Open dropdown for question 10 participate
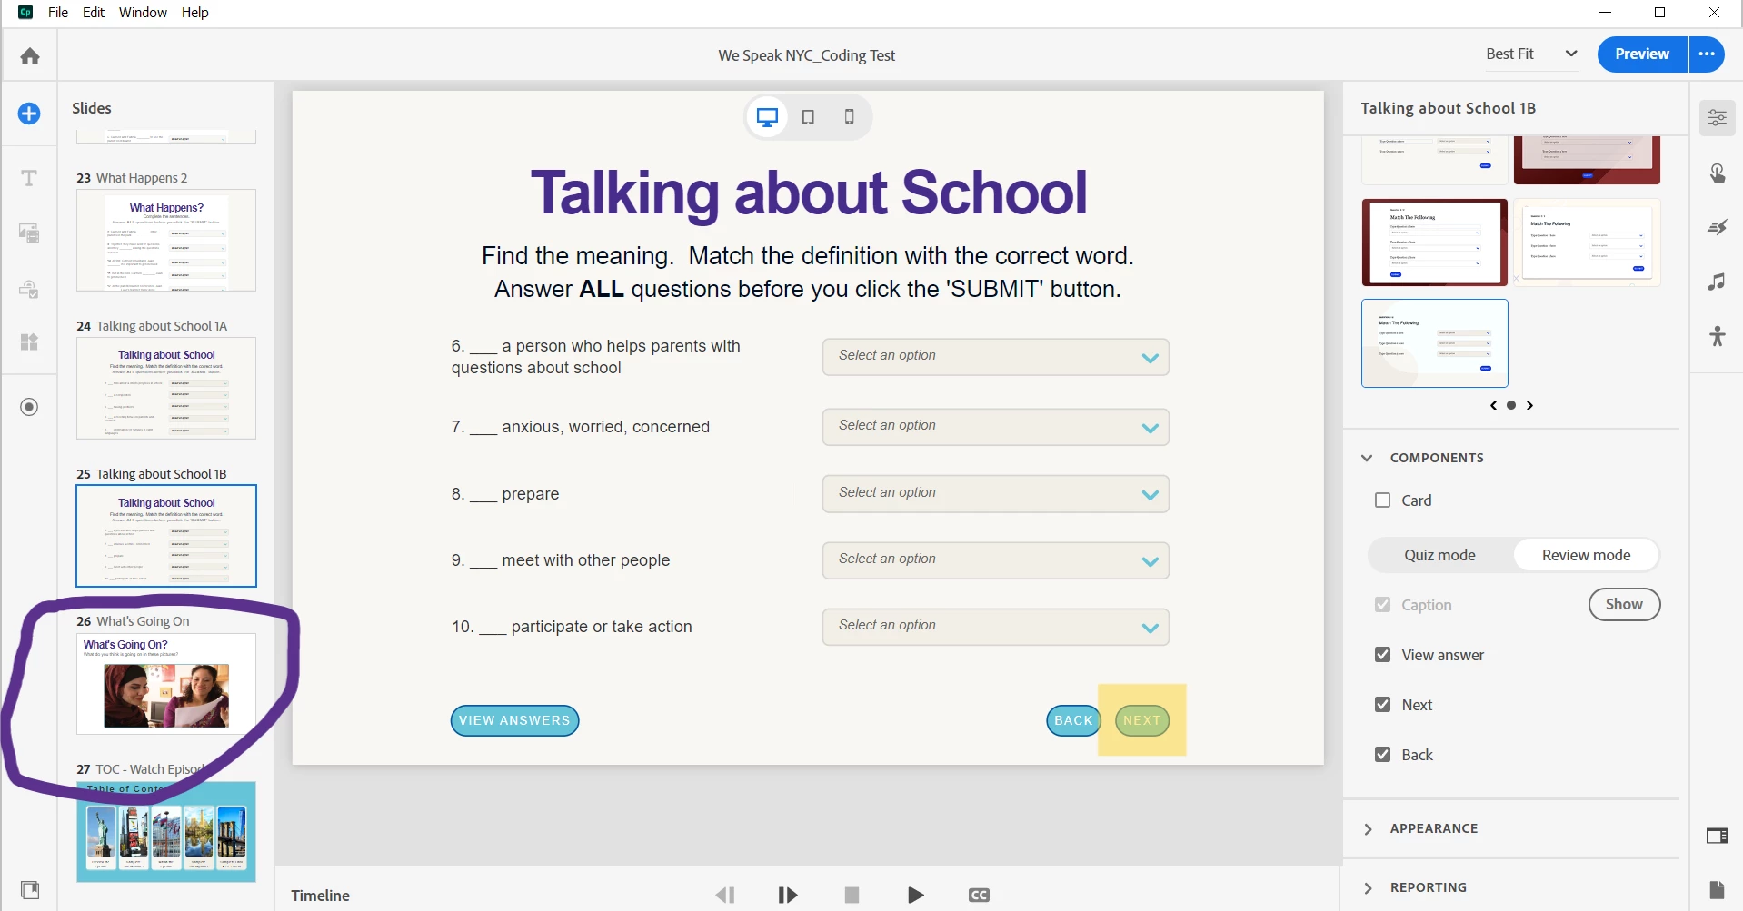The width and height of the screenshot is (1743, 911). pyautogui.click(x=995, y=626)
